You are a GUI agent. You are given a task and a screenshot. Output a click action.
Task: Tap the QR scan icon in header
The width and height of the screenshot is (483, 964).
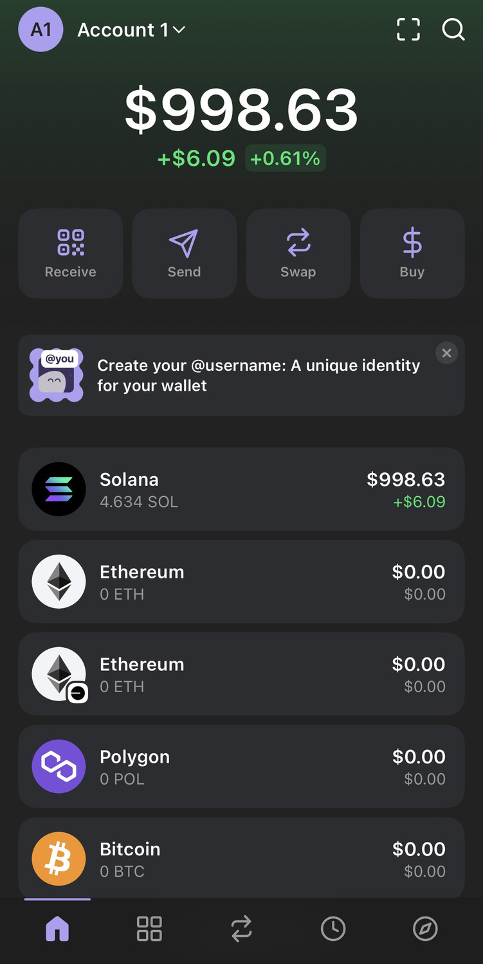[408, 30]
